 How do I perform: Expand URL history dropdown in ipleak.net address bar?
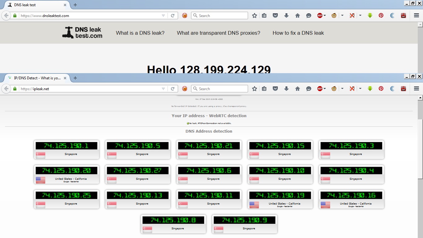point(163,89)
